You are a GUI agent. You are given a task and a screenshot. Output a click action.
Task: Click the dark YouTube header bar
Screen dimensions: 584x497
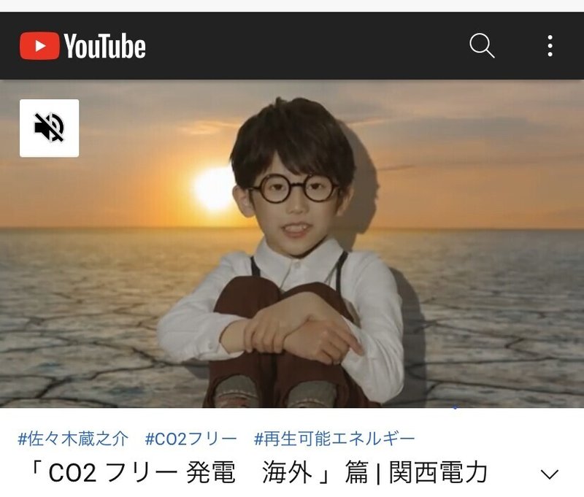click(292, 45)
